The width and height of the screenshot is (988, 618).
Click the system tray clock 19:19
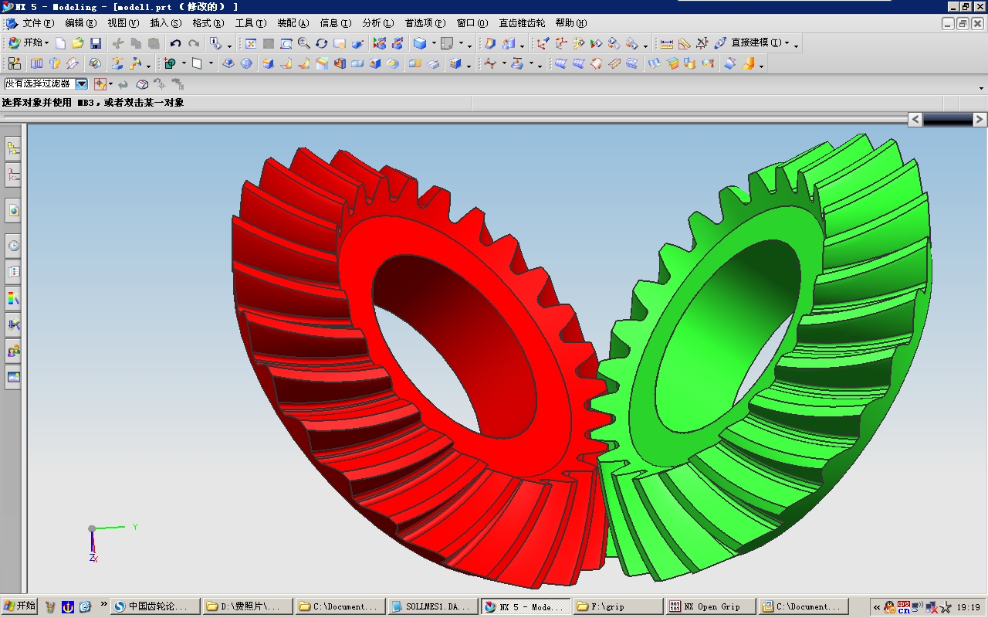pos(968,607)
